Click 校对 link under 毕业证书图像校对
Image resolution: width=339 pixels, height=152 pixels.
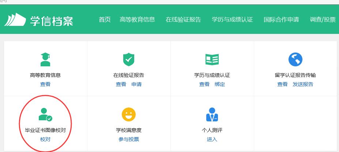[x=45, y=139]
